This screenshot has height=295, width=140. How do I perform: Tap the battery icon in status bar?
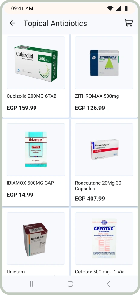click(x=126, y=8)
